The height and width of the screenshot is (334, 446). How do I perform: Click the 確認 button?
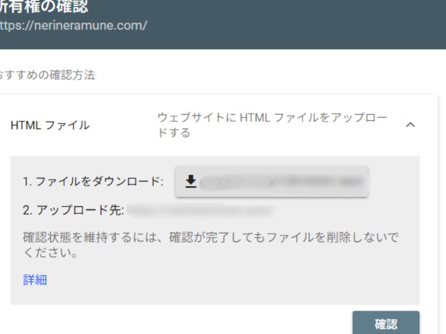[386, 323]
